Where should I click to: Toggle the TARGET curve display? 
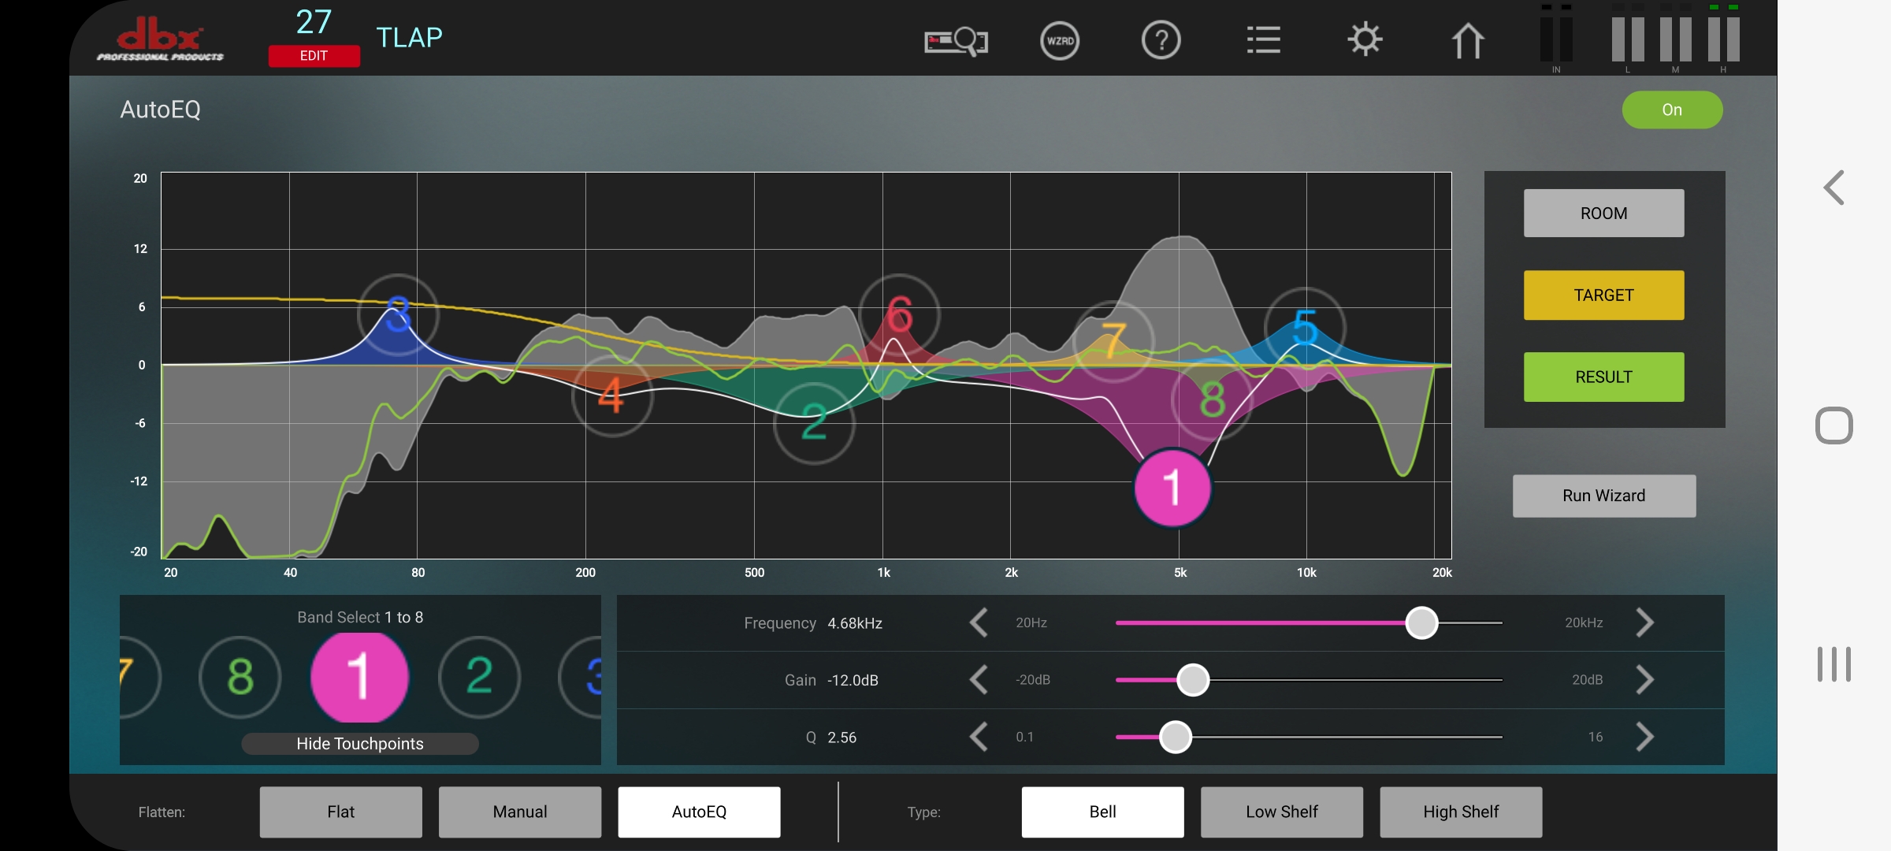[1603, 295]
